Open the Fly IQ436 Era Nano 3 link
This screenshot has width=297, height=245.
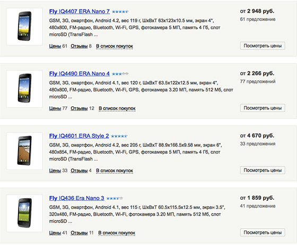tap(77, 198)
